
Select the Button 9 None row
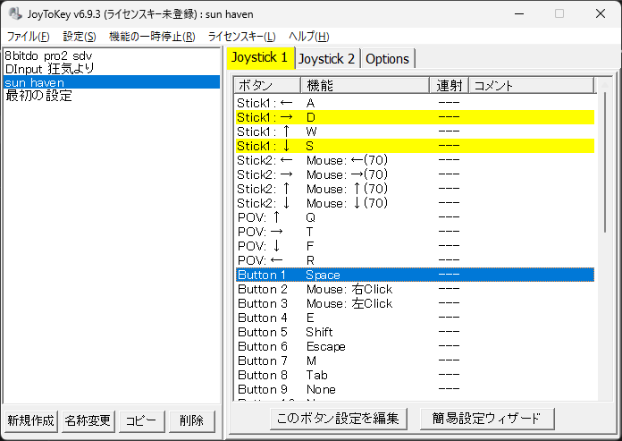point(415,389)
